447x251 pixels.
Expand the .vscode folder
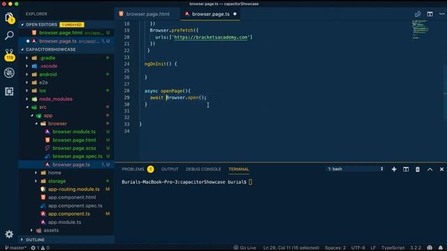48,66
